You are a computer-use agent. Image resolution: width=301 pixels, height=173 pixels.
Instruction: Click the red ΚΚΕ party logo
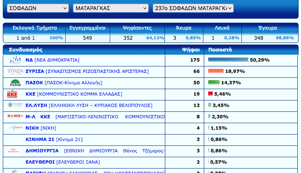tap(13, 94)
